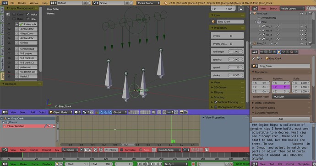Open the Constraints properties tab icon
Screen dimensions: 316x166
[x=283, y=52]
